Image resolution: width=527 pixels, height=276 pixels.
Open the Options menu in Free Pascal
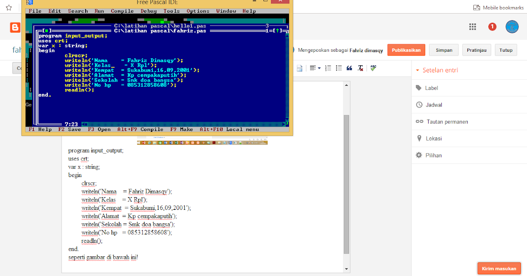(198, 11)
